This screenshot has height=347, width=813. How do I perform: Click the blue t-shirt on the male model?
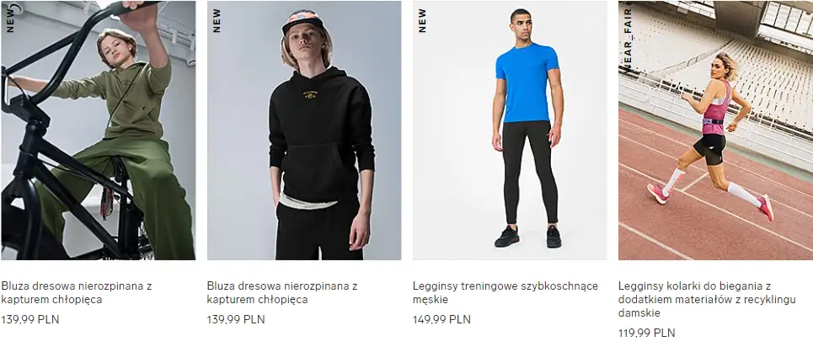(527, 82)
